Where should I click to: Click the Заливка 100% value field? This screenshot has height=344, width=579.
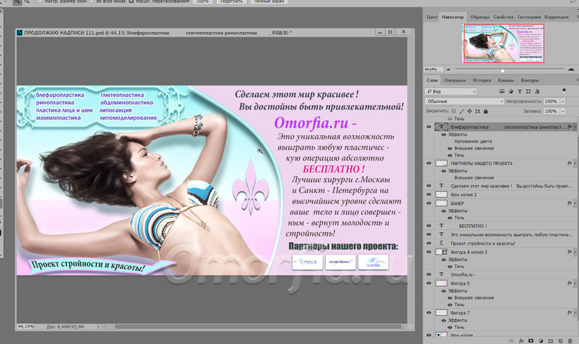coord(552,111)
